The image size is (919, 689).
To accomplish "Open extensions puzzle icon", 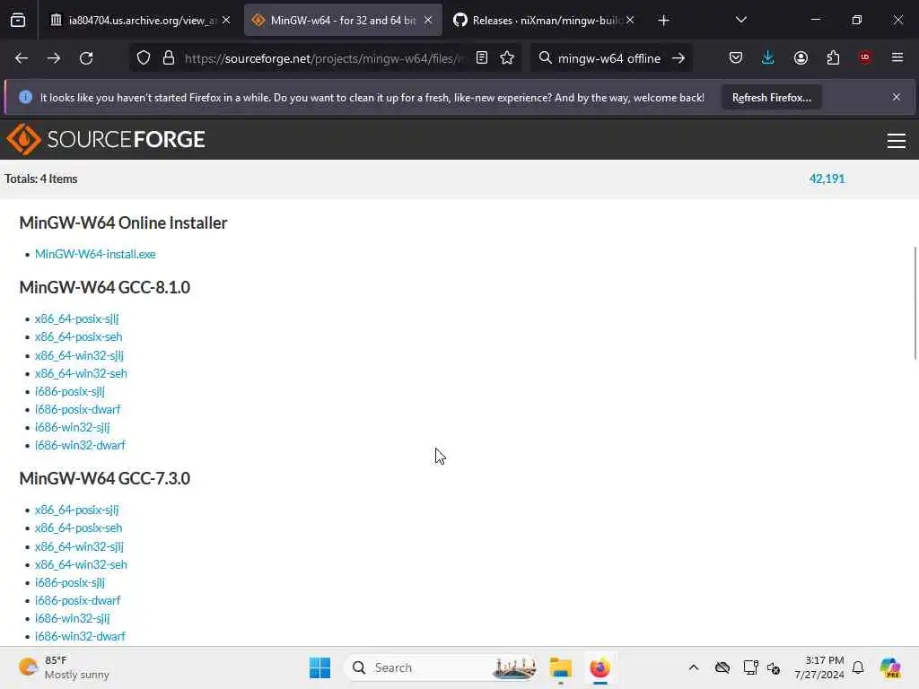I will (833, 58).
